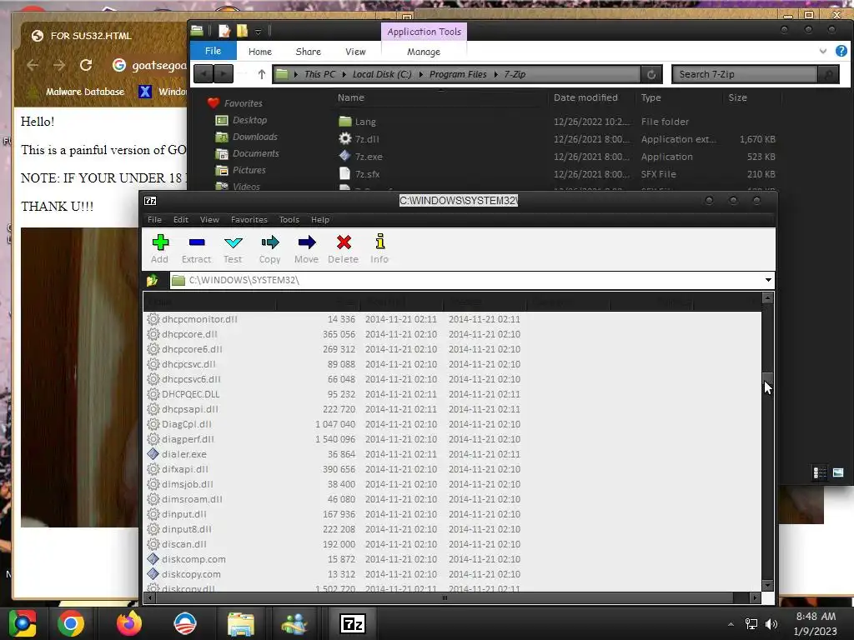
Task: Switch Explorer to large icons view
Action: pos(838,472)
